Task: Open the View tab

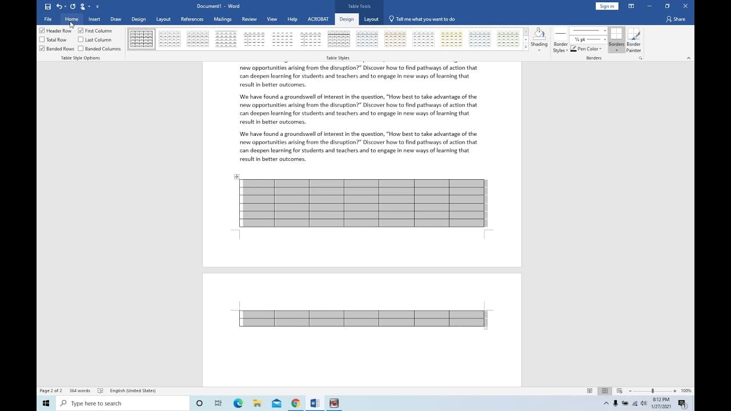Action: coord(272,19)
